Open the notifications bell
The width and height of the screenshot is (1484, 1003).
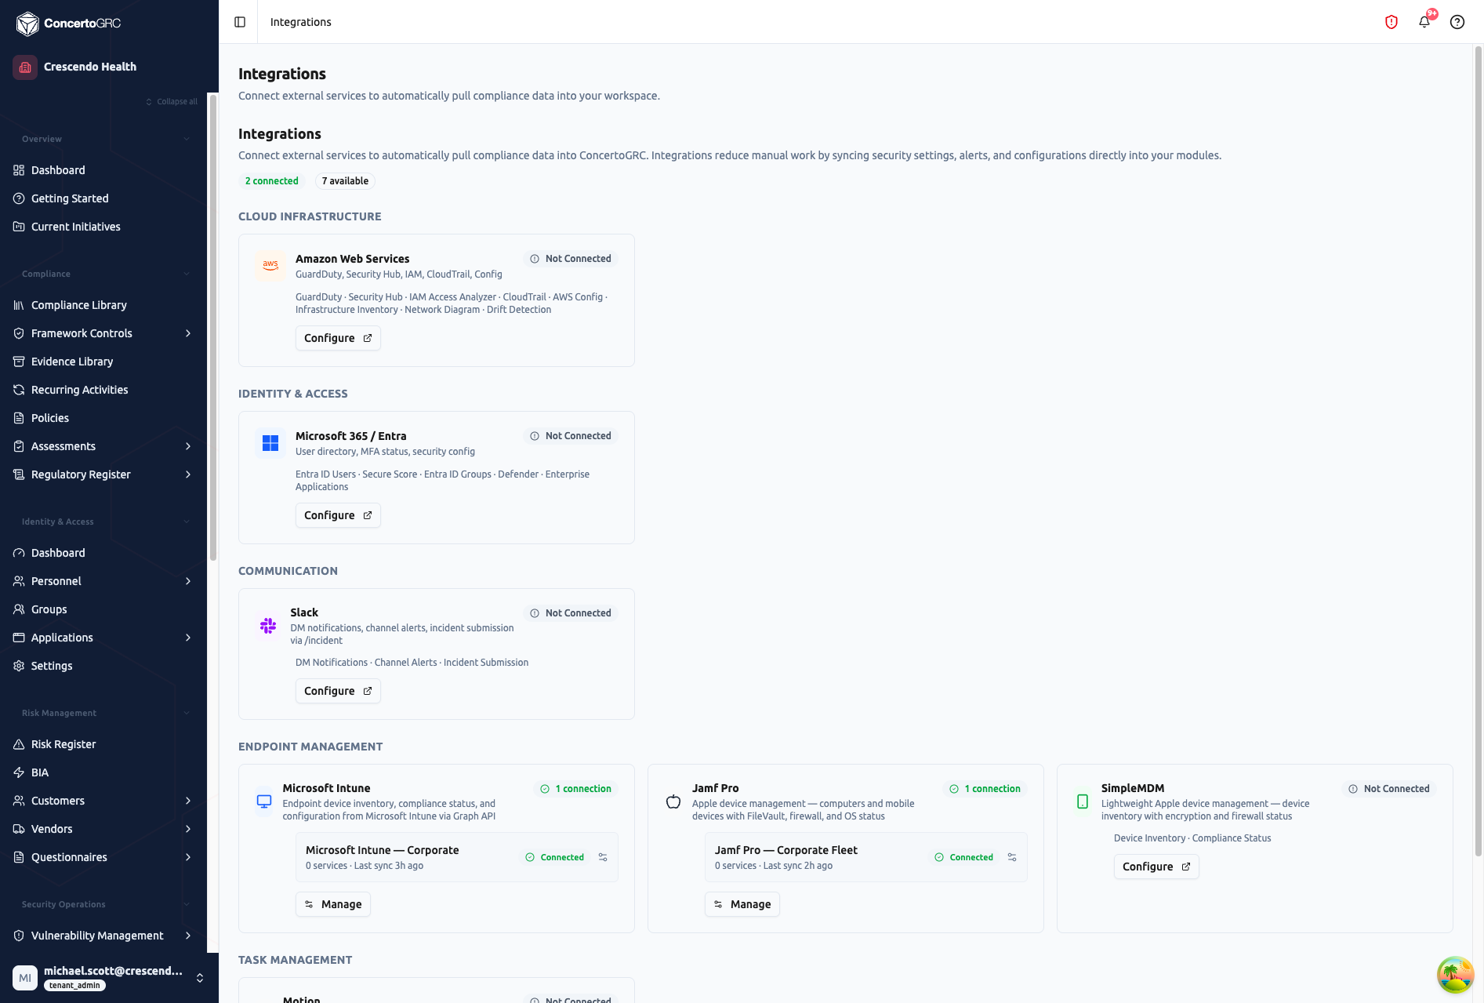click(x=1424, y=22)
